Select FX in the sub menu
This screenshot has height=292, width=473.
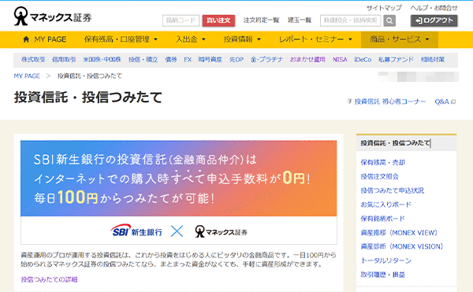[188, 60]
